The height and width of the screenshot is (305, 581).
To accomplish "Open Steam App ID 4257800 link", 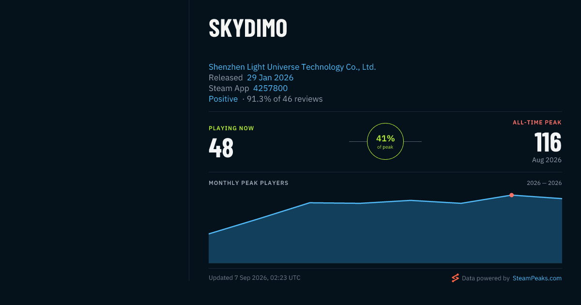I will (x=270, y=88).
